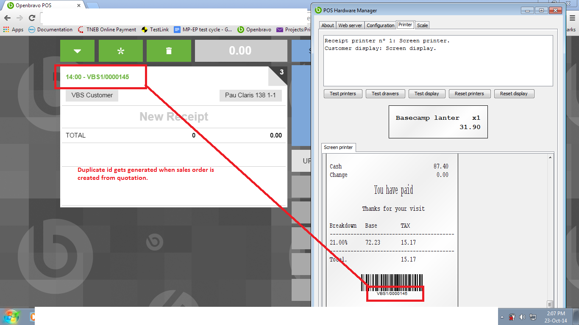
Task: Open the TestLink bookmark
Action: [x=155, y=30]
